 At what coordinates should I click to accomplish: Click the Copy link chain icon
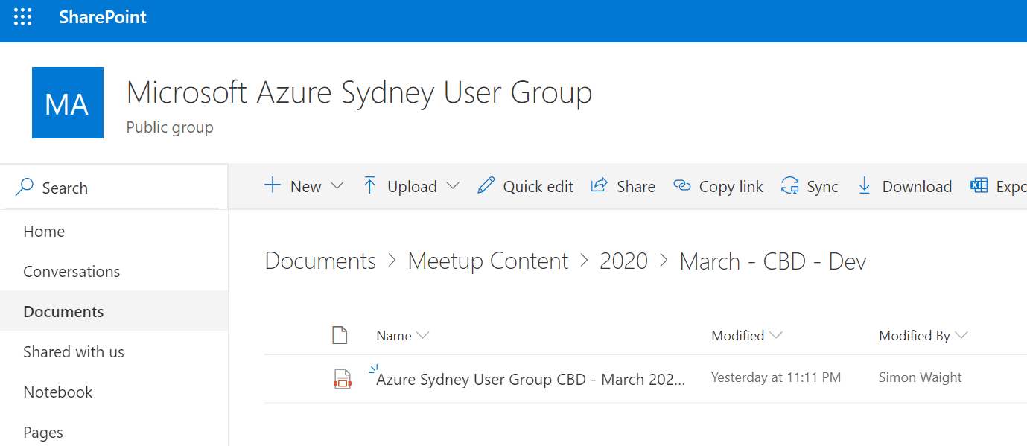coord(681,185)
